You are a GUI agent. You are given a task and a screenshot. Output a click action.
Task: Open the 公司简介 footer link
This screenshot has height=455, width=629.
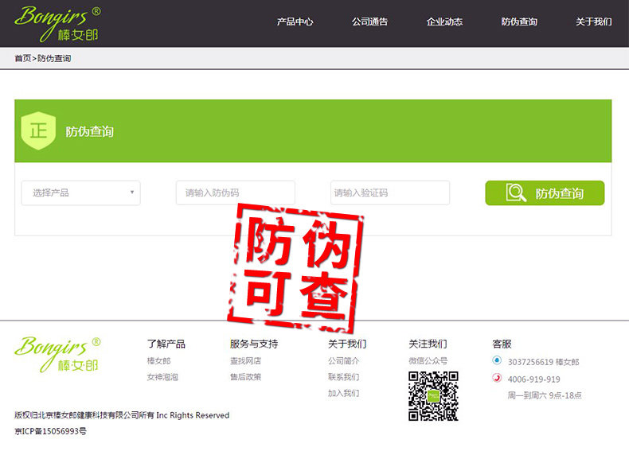tap(344, 361)
